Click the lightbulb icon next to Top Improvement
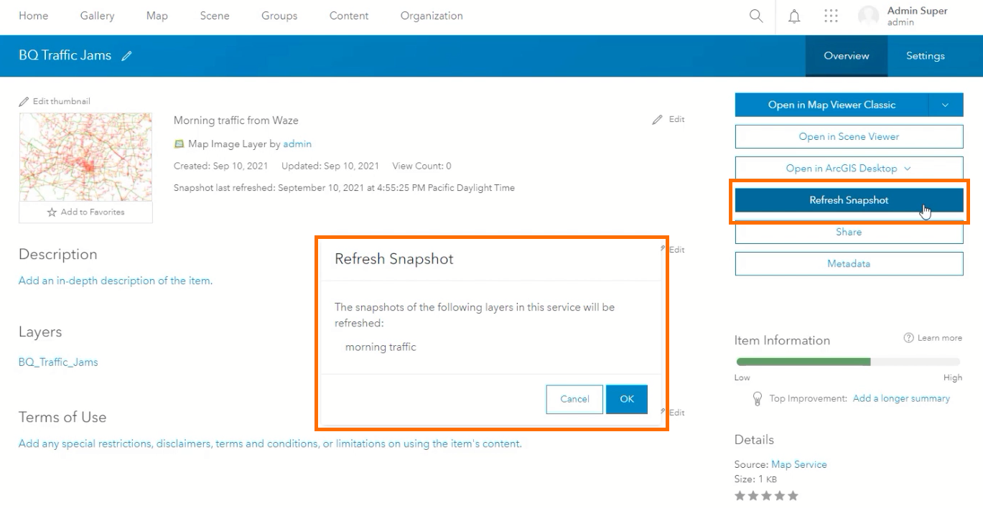This screenshot has height=508, width=983. pos(756,398)
